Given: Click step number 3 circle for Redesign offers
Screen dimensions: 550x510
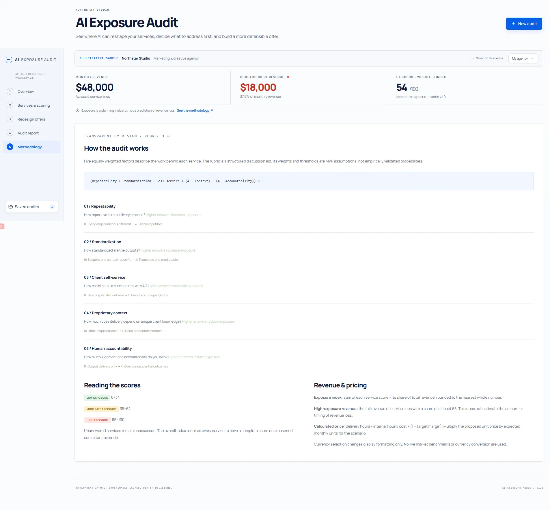Looking at the screenshot, I should coord(10,119).
